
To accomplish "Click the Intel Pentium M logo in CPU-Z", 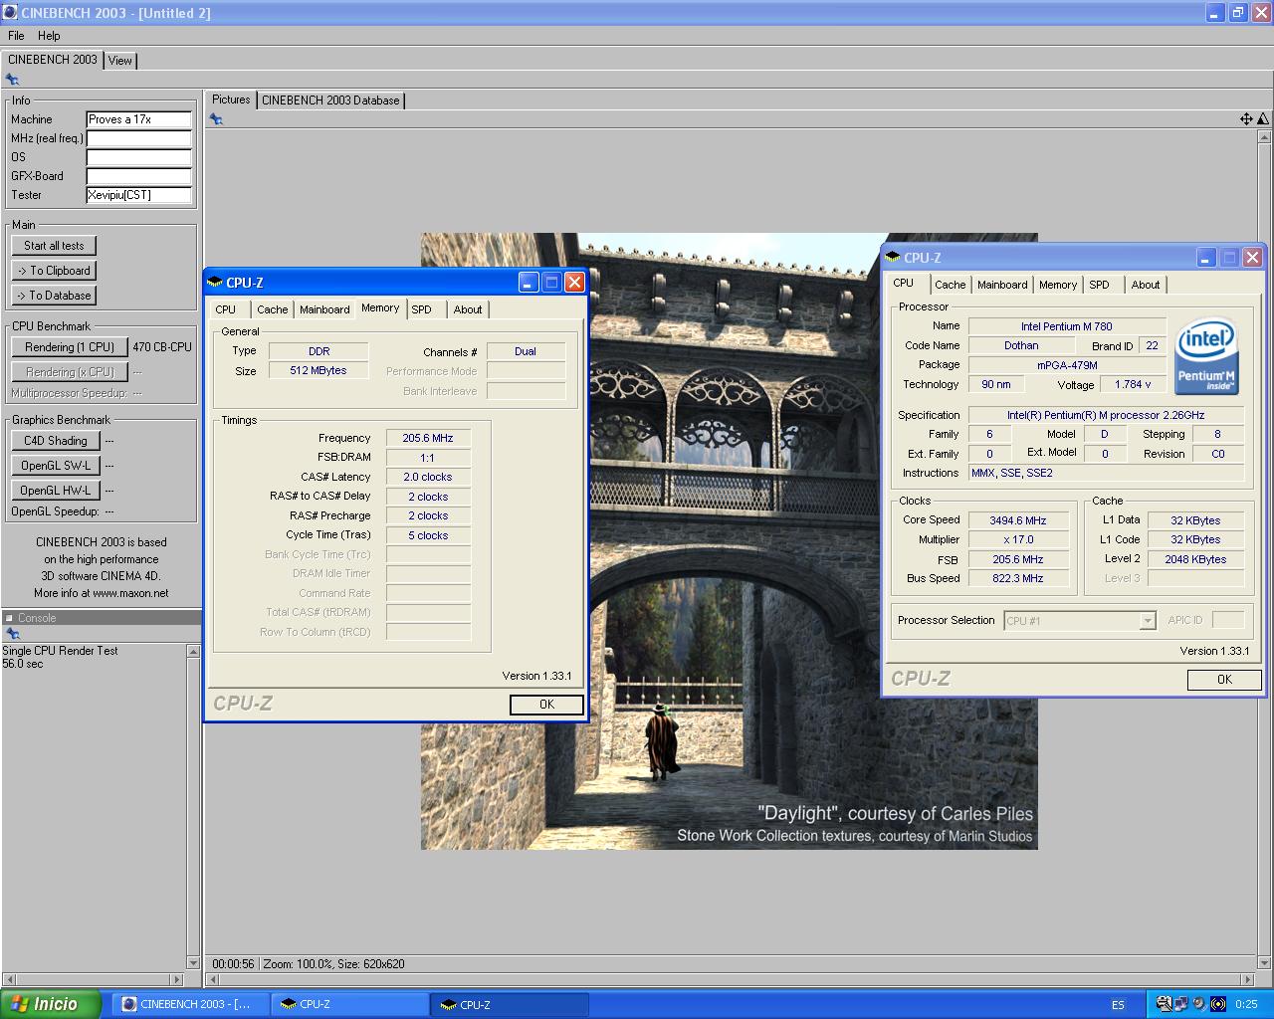I will pyautogui.click(x=1206, y=355).
